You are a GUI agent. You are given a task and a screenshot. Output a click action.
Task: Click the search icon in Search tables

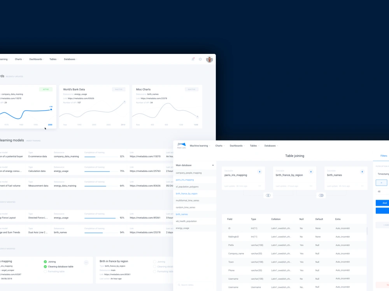(x=179, y=285)
